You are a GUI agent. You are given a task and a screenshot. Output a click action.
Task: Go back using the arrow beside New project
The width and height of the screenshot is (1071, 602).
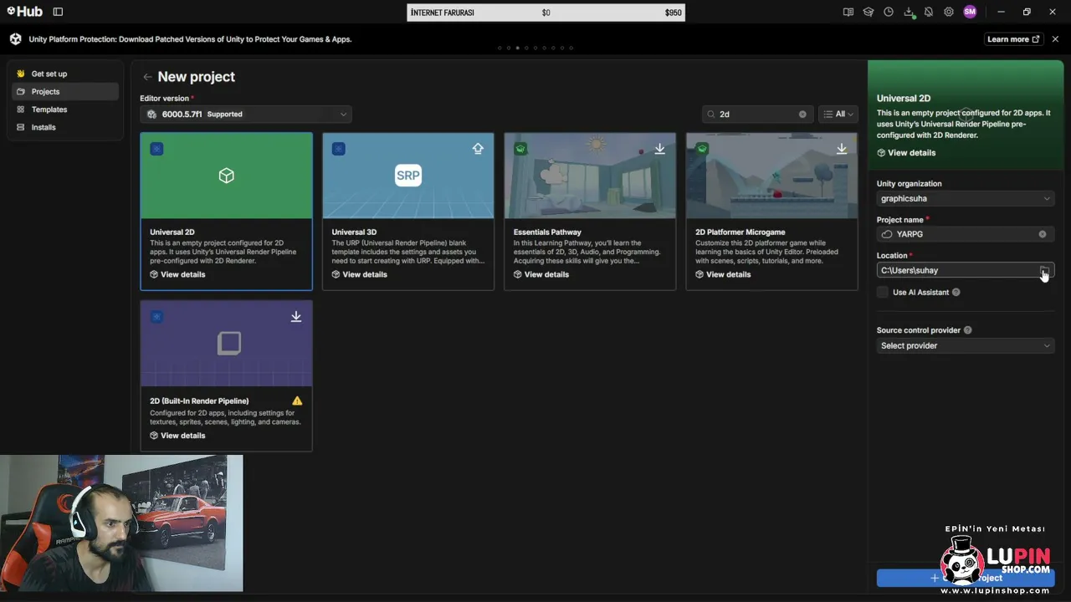[147, 77]
